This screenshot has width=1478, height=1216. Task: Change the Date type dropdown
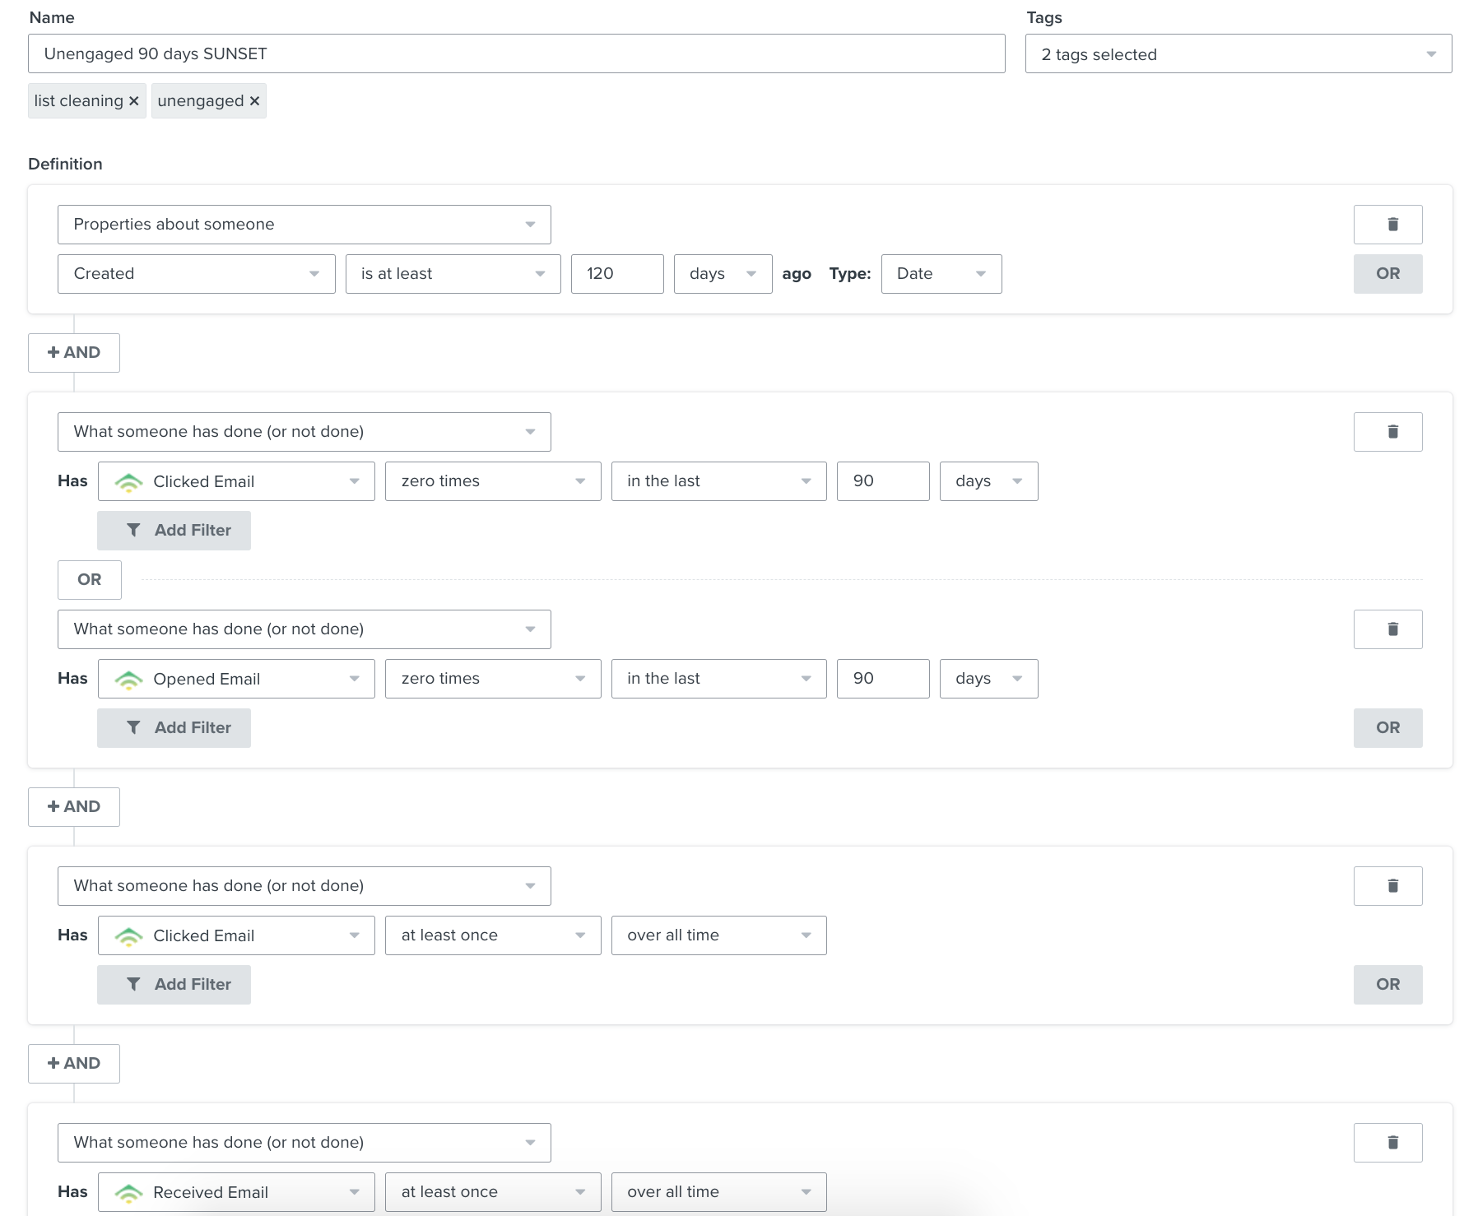coord(941,274)
